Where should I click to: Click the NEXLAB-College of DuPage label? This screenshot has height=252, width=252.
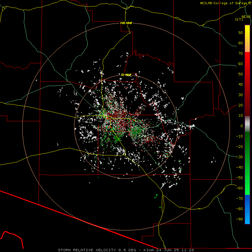[x=225, y=3]
